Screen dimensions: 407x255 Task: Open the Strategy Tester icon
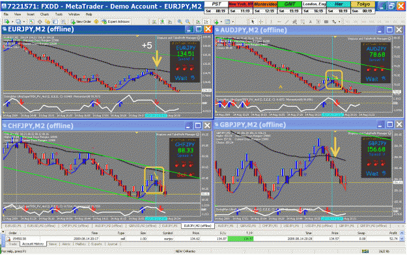pos(63,21)
